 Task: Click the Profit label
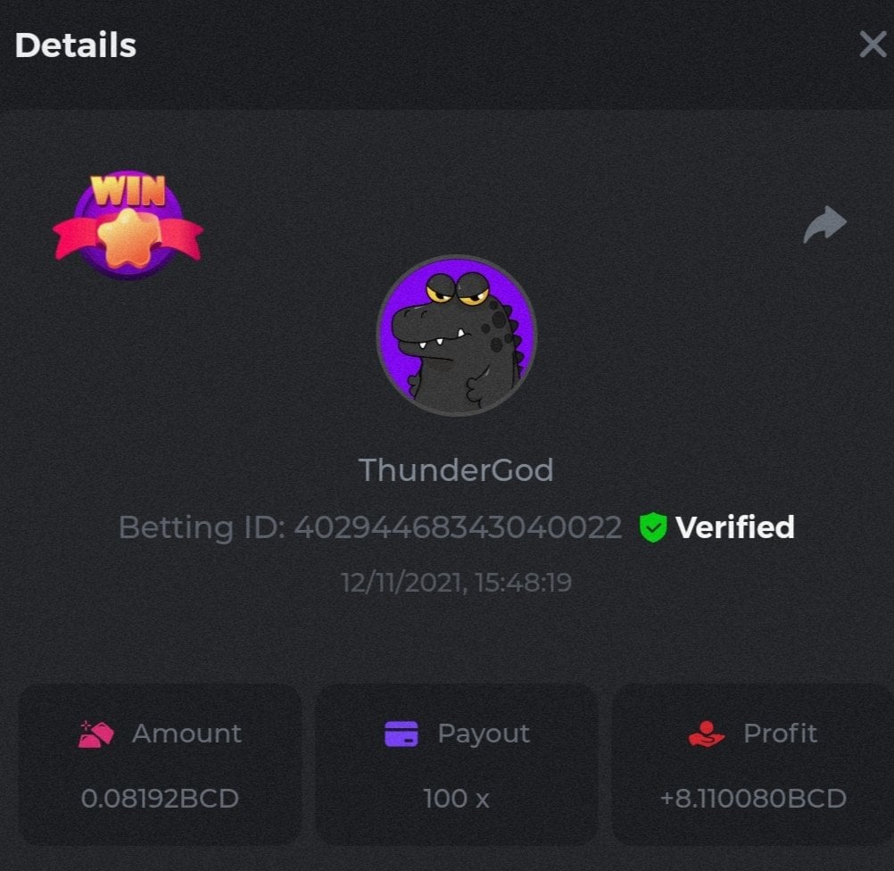pos(780,734)
